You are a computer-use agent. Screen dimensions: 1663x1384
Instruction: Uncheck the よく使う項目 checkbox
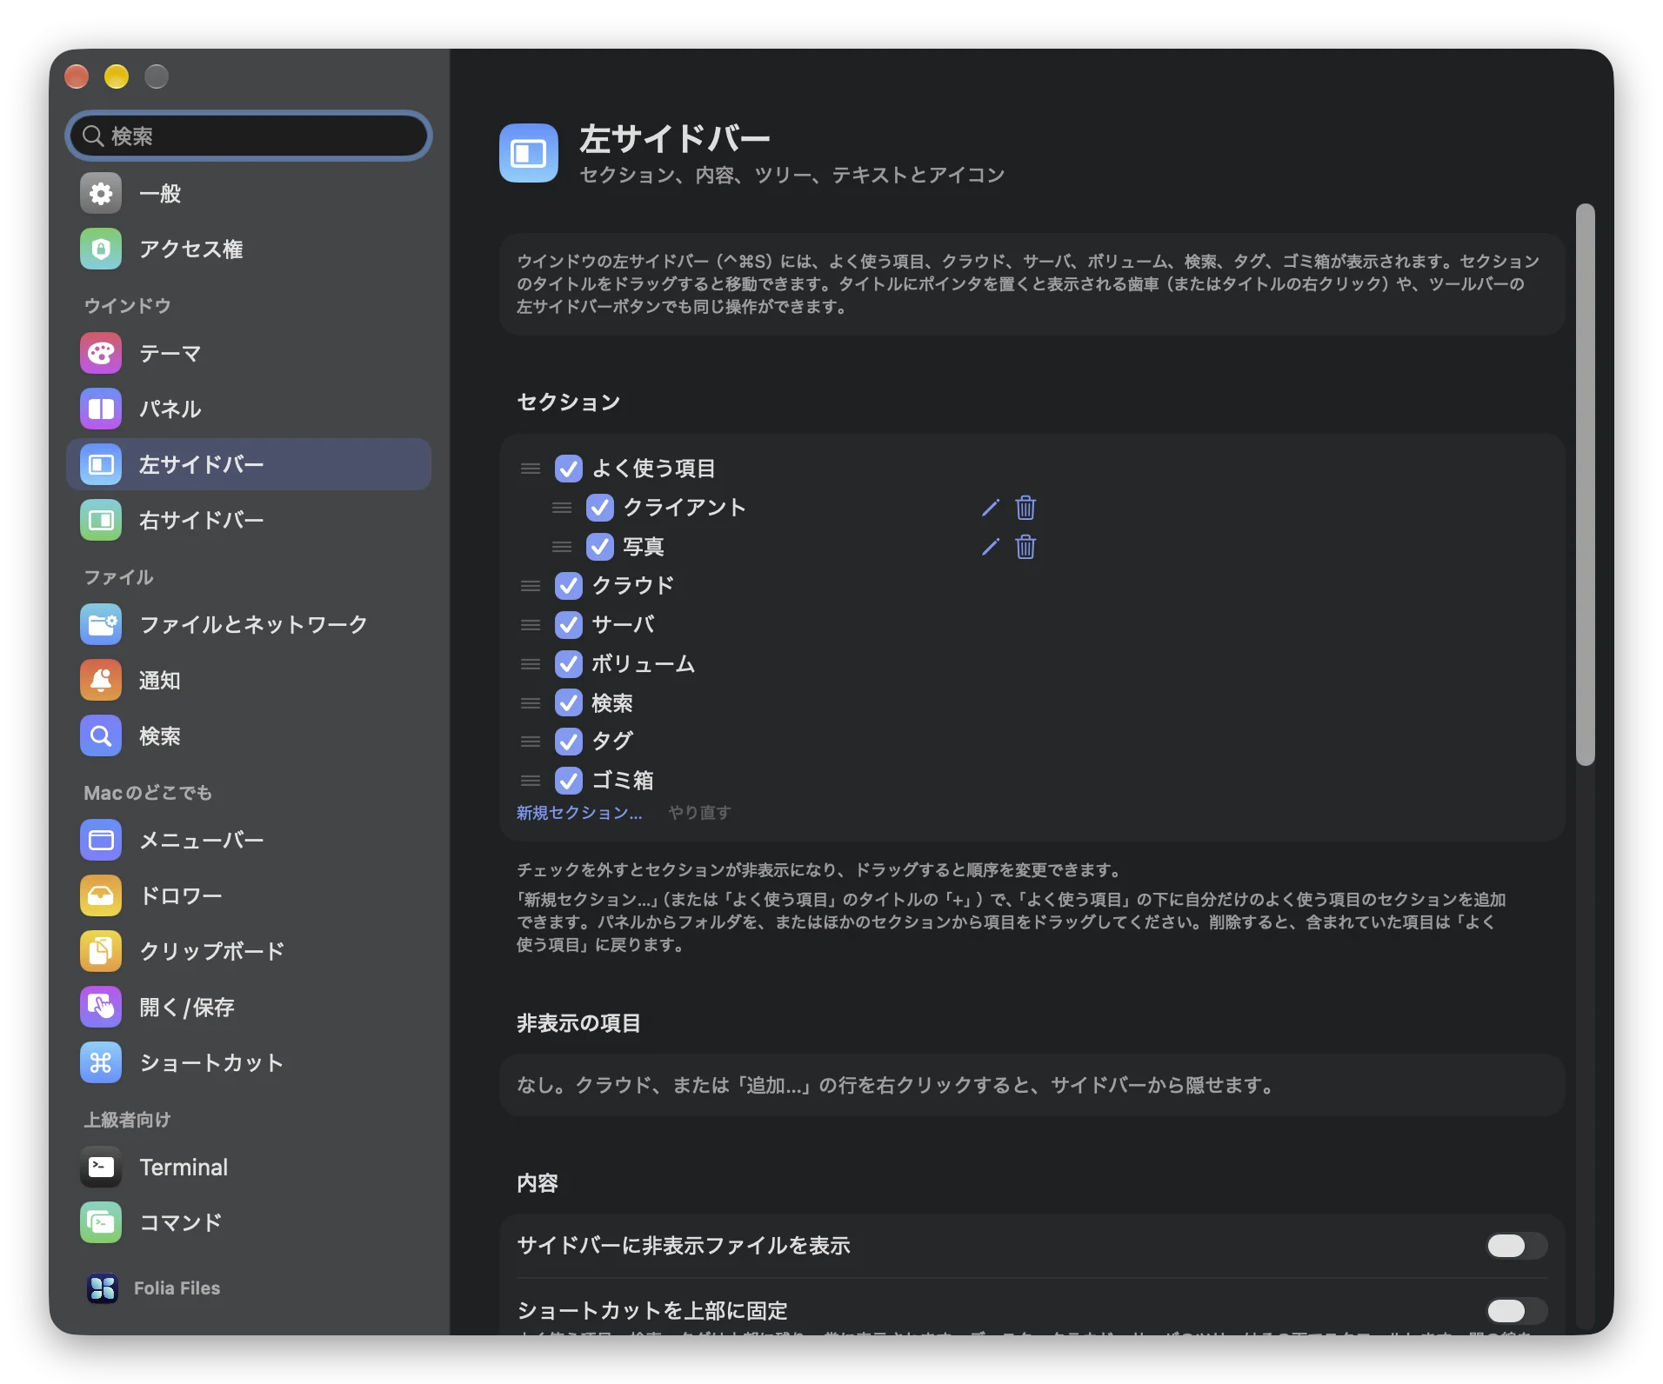coord(569,469)
